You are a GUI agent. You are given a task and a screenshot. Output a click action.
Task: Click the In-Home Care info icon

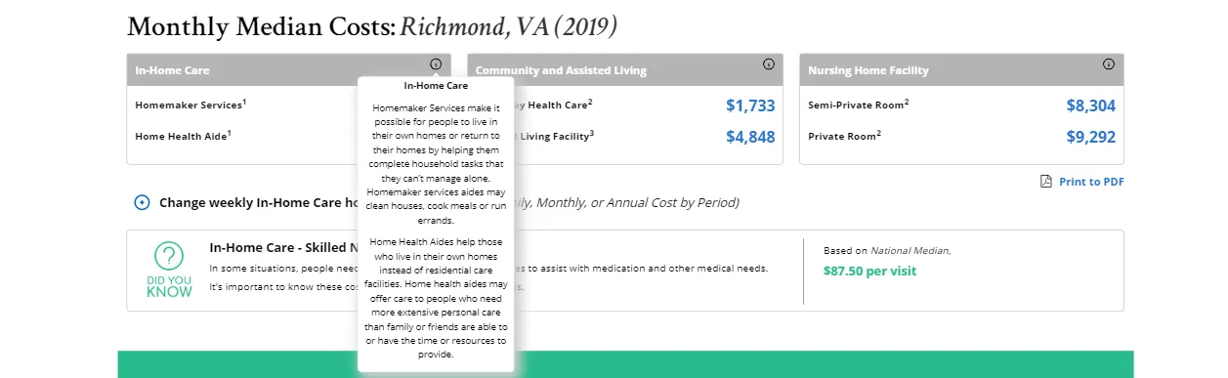[x=435, y=64]
